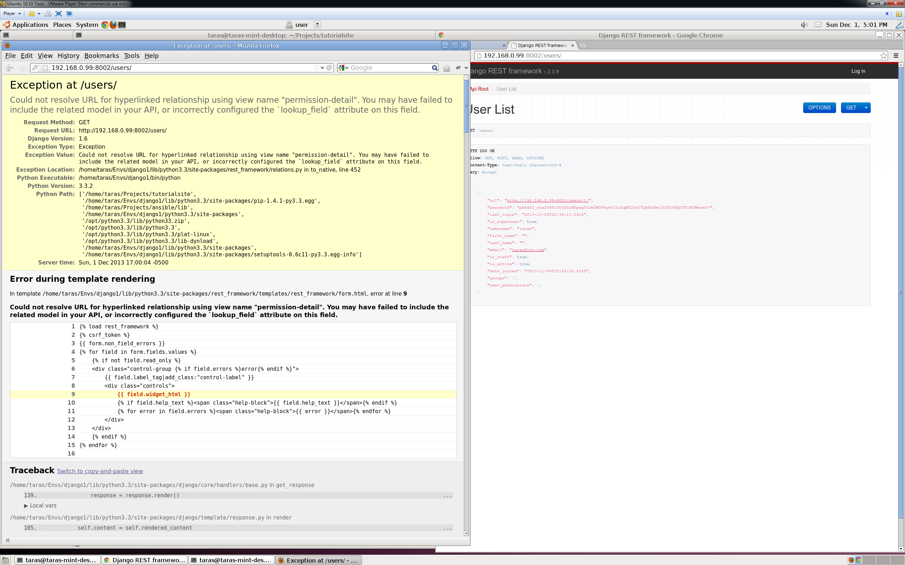Expand code context ellipsis on line 105
Screen dimensions: 905x565
pyautogui.click(x=448, y=528)
